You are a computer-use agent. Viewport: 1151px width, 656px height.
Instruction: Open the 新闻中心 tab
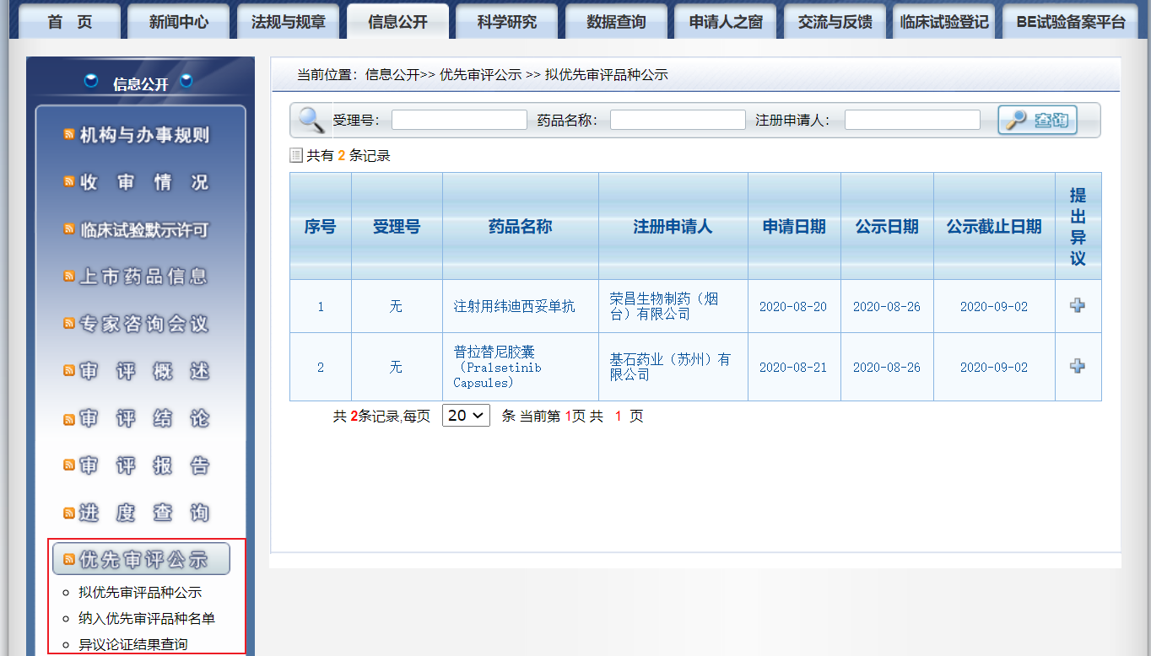178,19
